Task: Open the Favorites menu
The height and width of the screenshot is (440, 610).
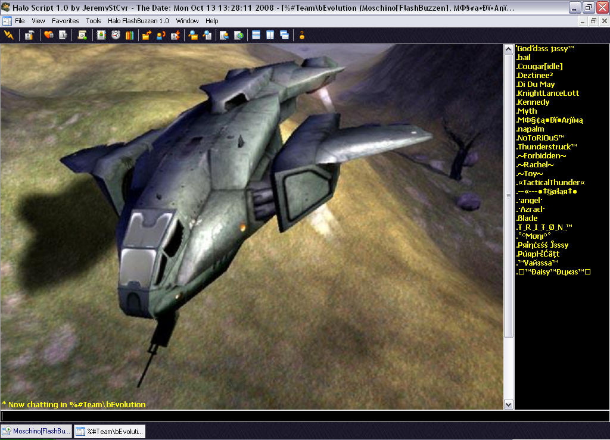Action: tap(66, 21)
